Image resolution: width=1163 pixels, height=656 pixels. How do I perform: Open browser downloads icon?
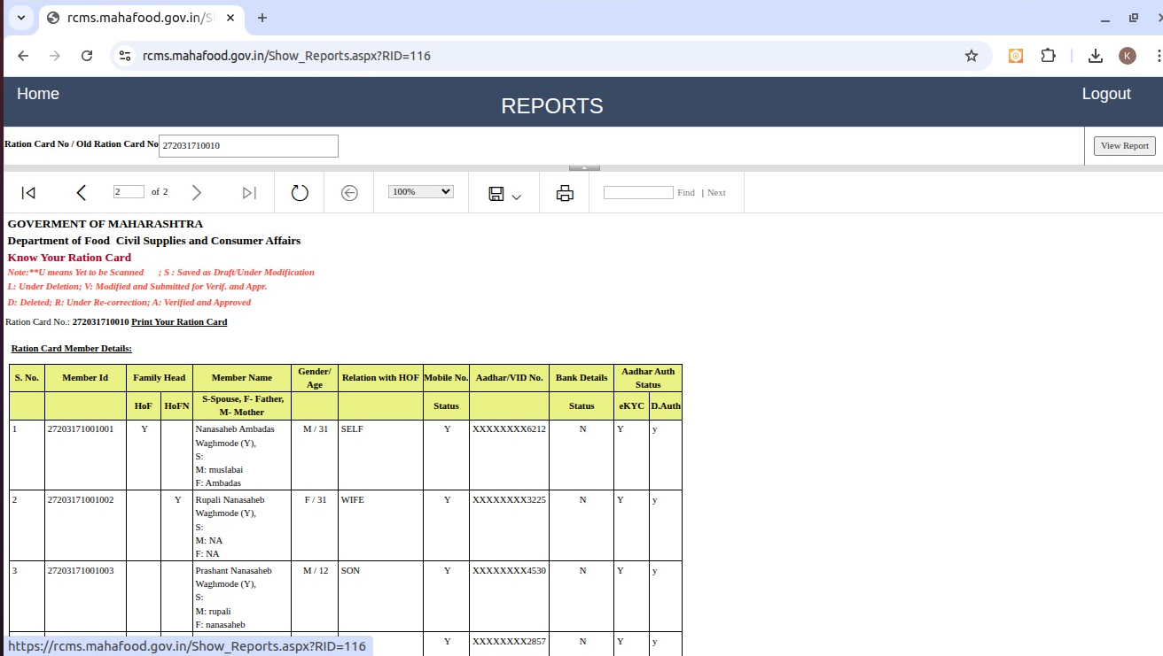pos(1096,56)
